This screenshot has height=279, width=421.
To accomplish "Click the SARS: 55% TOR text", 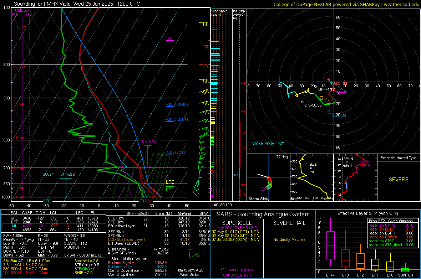I will (x=237, y=275).
